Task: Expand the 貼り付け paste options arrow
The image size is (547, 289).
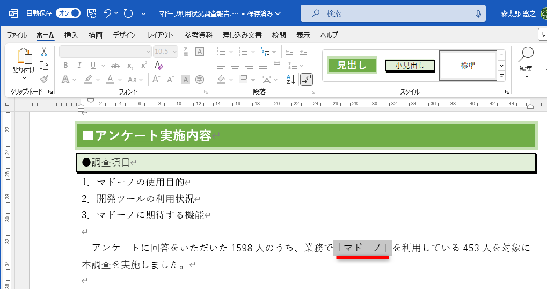Action: coord(24,78)
